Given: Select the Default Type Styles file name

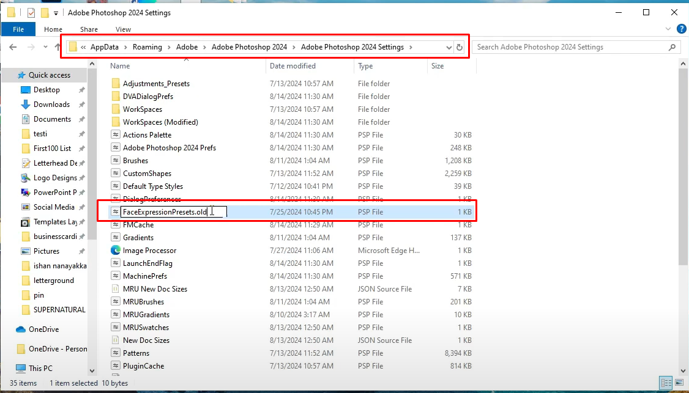Looking at the screenshot, I should [153, 186].
